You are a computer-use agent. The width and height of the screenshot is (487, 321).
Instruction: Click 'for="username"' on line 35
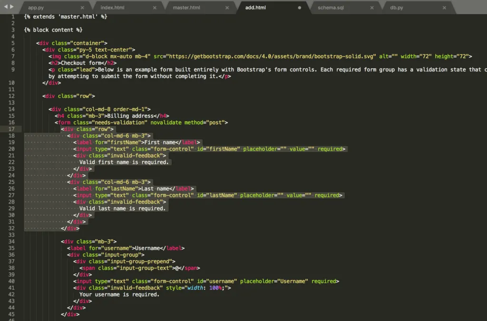(110, 248)
